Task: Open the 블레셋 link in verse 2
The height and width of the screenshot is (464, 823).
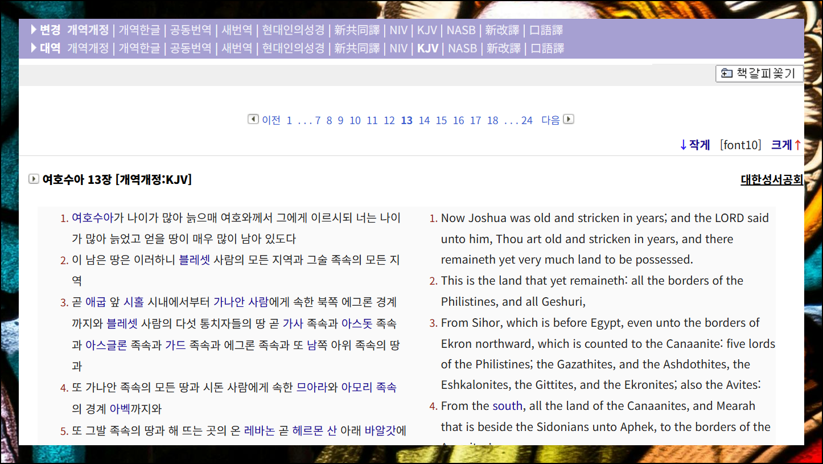Action: 195,260
